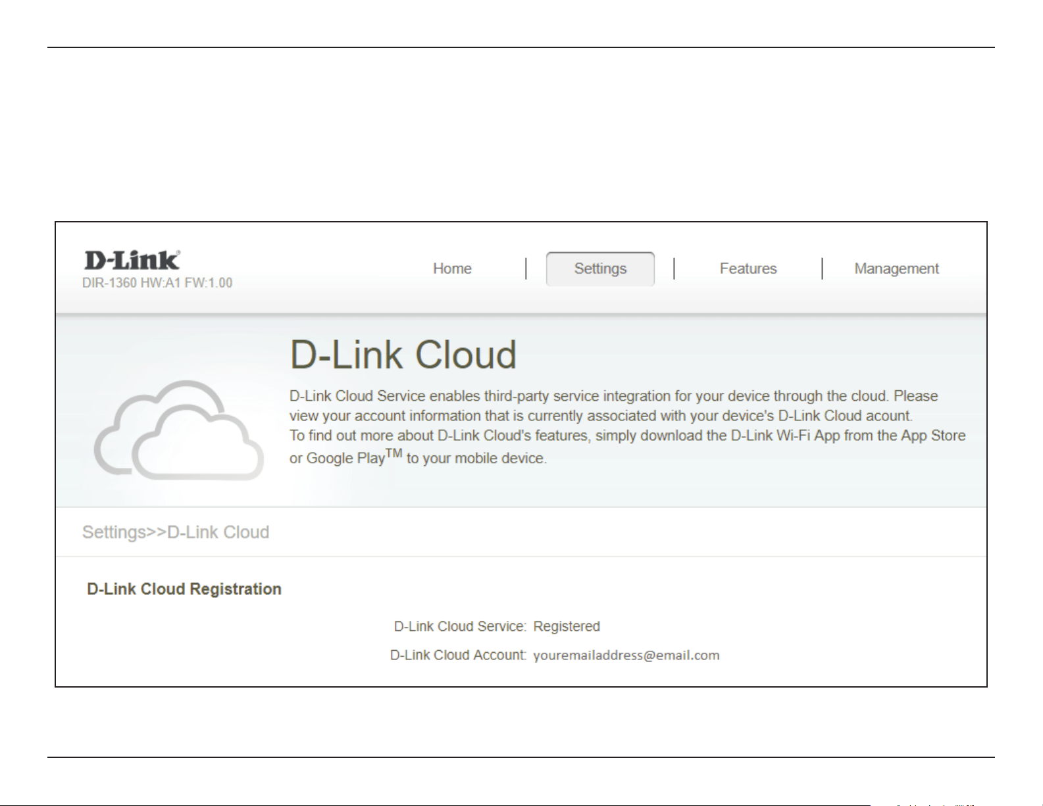The width and height of the screenshot is (1043, 806).
Task: Switch to the Features tab
Action: [748, 268]
